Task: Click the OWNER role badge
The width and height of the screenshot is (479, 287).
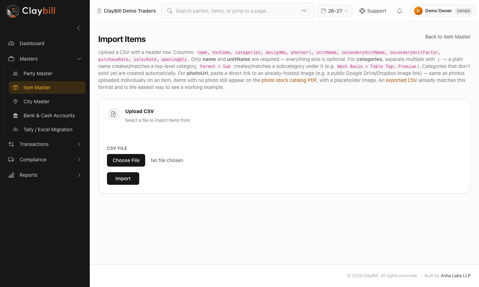Action: 463,11
